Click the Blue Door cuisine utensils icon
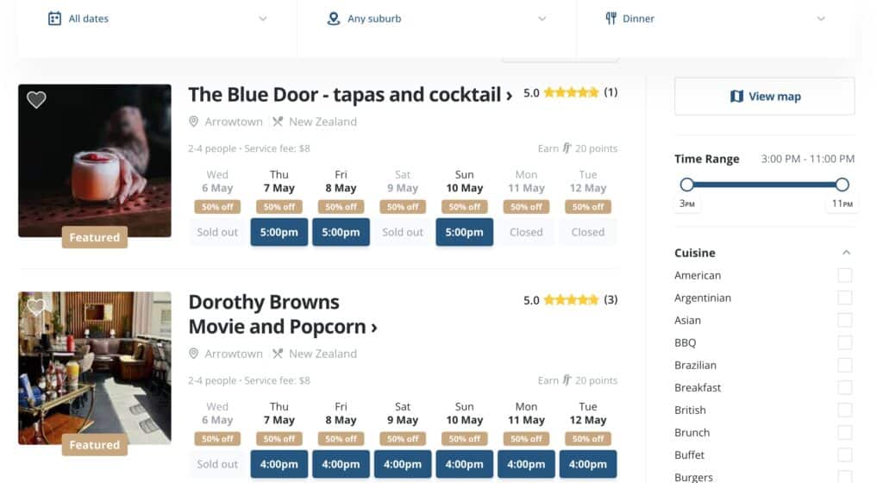The height and width of the screenshot is (483, 883). tap(278, 122)
